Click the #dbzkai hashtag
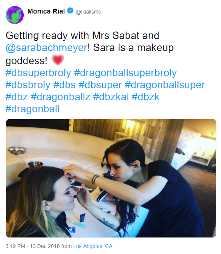The image size is (221, 254). [111, 97]
